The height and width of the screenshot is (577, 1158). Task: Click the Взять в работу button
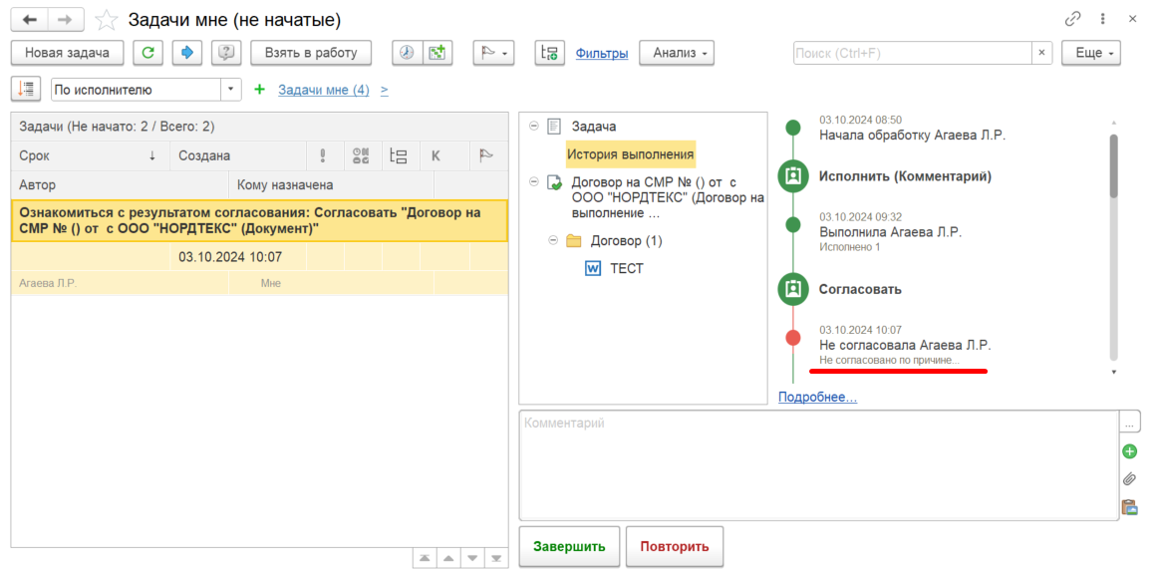[x=311, y=53]
